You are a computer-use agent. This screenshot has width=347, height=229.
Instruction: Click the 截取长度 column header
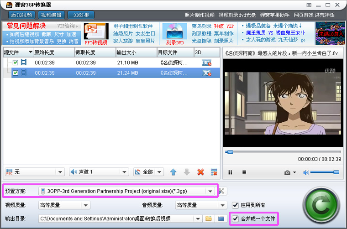[x=95, y=52]
